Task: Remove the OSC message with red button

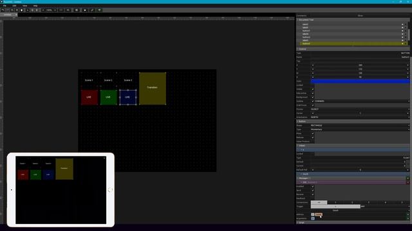Action: point(407,182)
